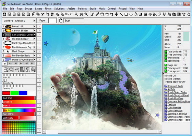
Task: Expand the Mask Shape brush arrow
Action: tap(34, 51)
